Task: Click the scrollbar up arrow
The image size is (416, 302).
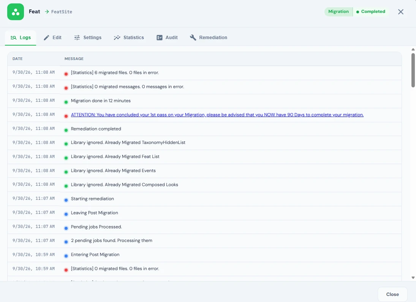Action: click(413, 49)
